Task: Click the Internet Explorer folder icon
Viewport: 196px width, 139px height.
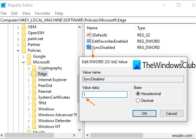Action: coord(34,80)
